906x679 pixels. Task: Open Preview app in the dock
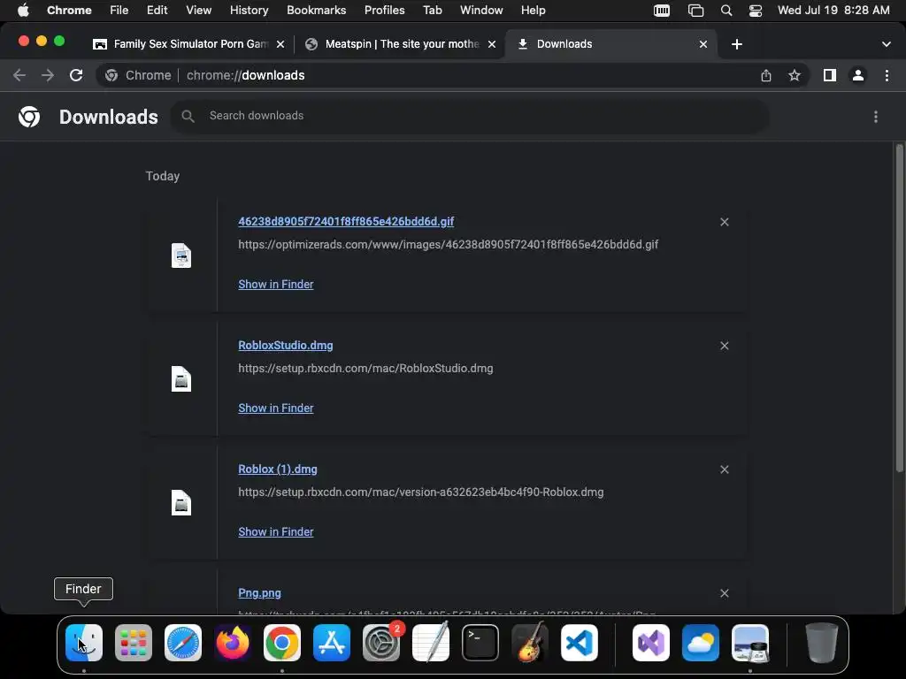750,643
